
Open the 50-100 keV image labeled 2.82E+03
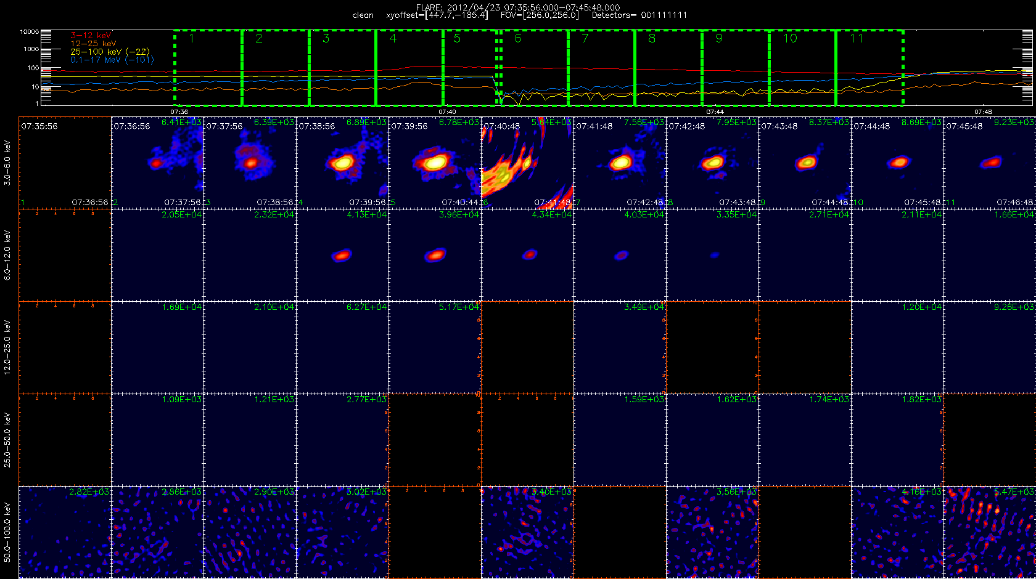(x=65, y=532)
